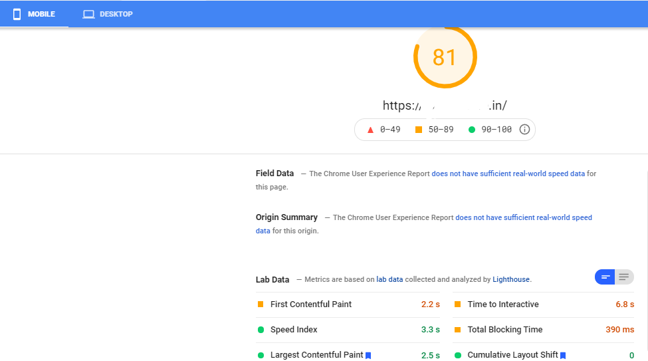The image size is (648, 361).
Task: Click Largest Contentful Paint bookmark icon
Action: click(x=368, y=356)
